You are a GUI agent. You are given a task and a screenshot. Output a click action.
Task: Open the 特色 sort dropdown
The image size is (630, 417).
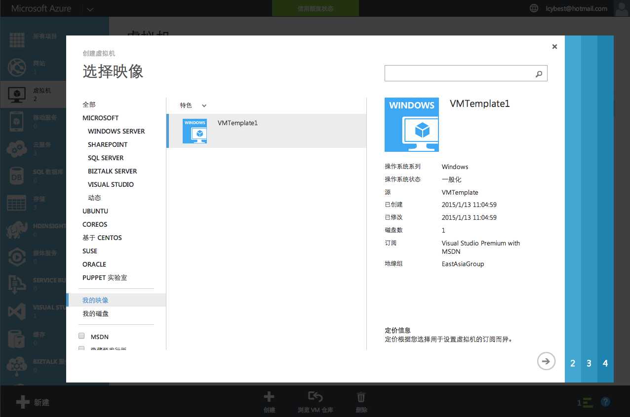193,105
